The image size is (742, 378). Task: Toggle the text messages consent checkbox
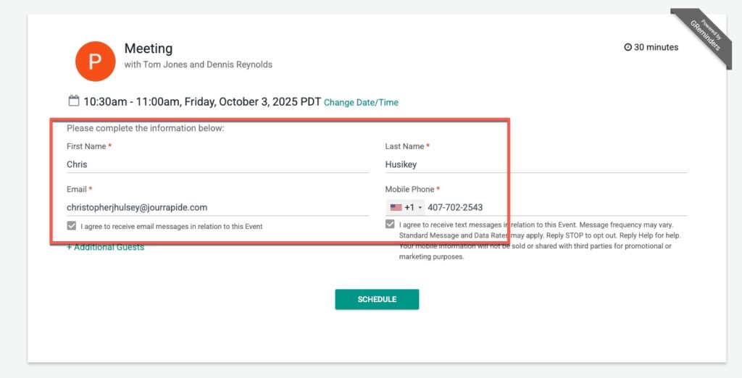coord(391,224)
